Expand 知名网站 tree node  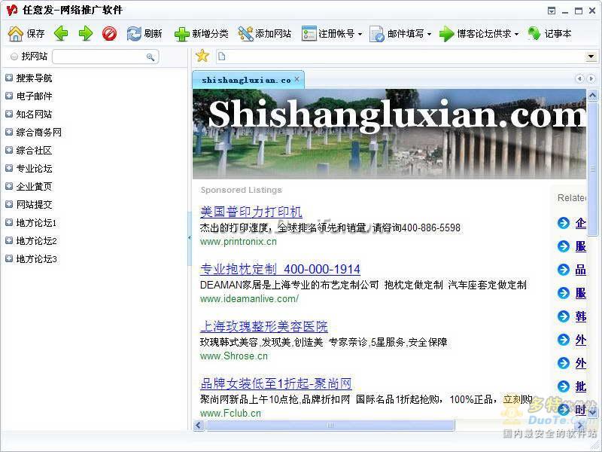point(9,115)
